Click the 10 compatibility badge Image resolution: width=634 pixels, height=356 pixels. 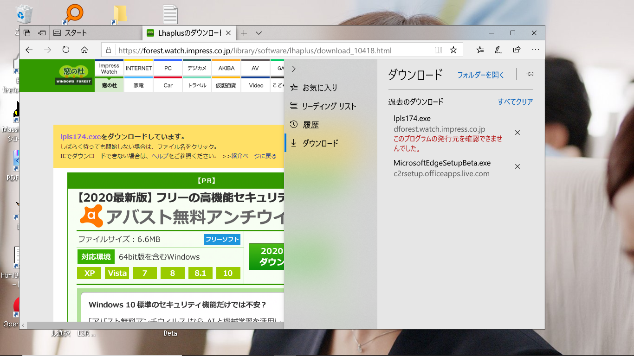228,273
